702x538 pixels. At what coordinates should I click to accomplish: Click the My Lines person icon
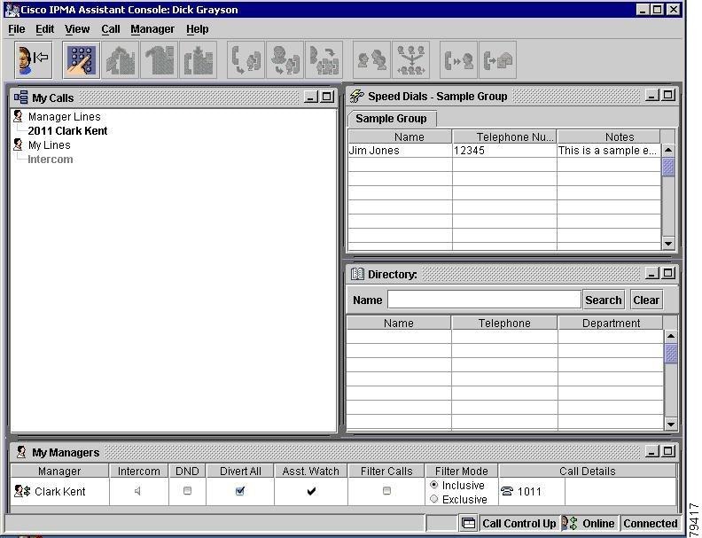coord(18,144)
